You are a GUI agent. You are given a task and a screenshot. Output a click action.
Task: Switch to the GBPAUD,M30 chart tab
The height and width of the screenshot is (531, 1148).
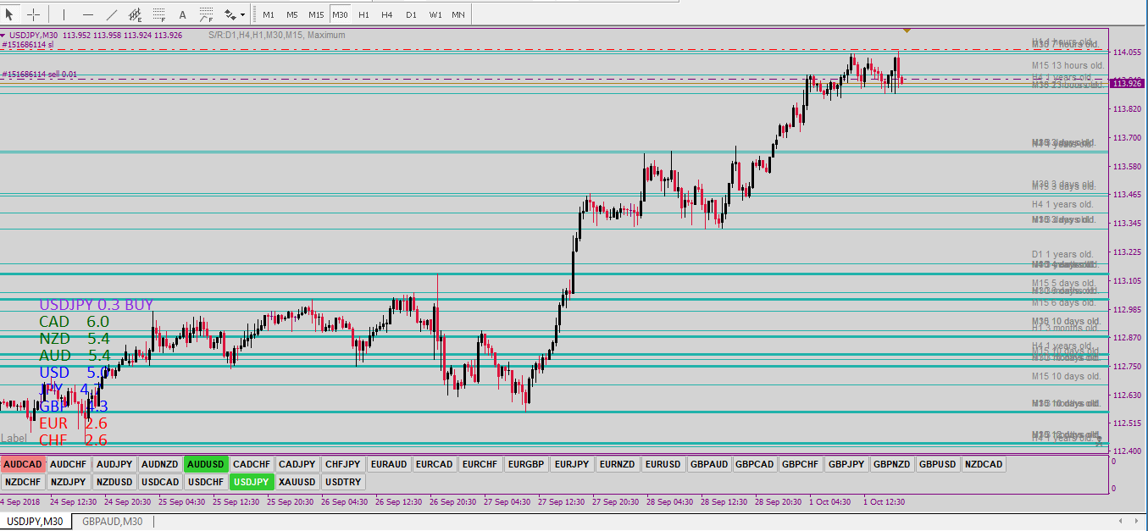pos(112,522)
